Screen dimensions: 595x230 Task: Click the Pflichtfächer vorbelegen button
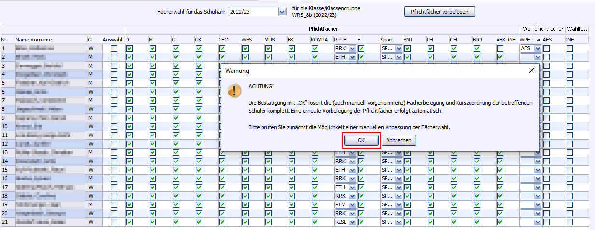coord(439,12)
